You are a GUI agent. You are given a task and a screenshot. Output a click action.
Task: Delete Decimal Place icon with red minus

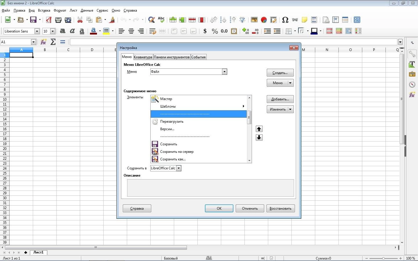pos(255,31)
